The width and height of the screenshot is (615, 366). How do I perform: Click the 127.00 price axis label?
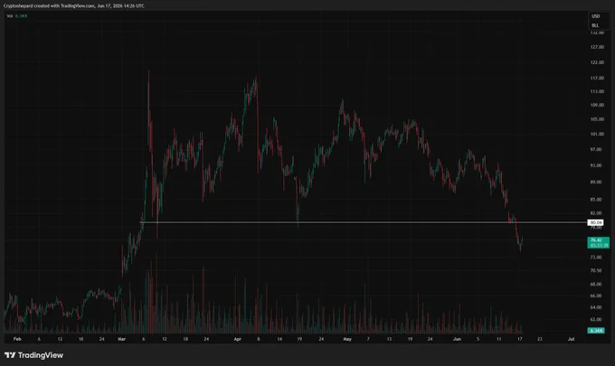[x=597, y=47]
